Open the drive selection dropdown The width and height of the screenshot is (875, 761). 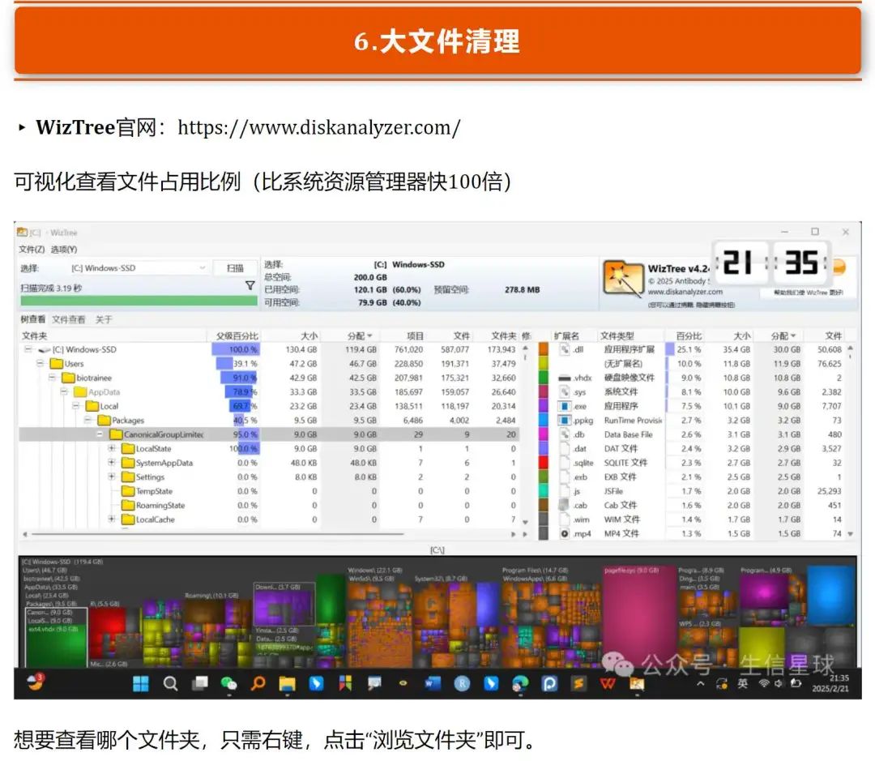click(137, 268)
